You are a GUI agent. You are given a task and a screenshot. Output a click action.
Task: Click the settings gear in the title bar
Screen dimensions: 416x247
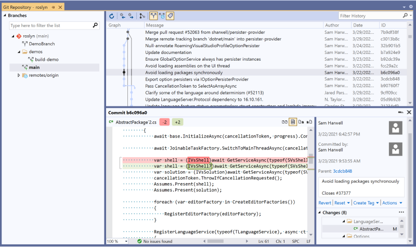[x=410, y=6]
